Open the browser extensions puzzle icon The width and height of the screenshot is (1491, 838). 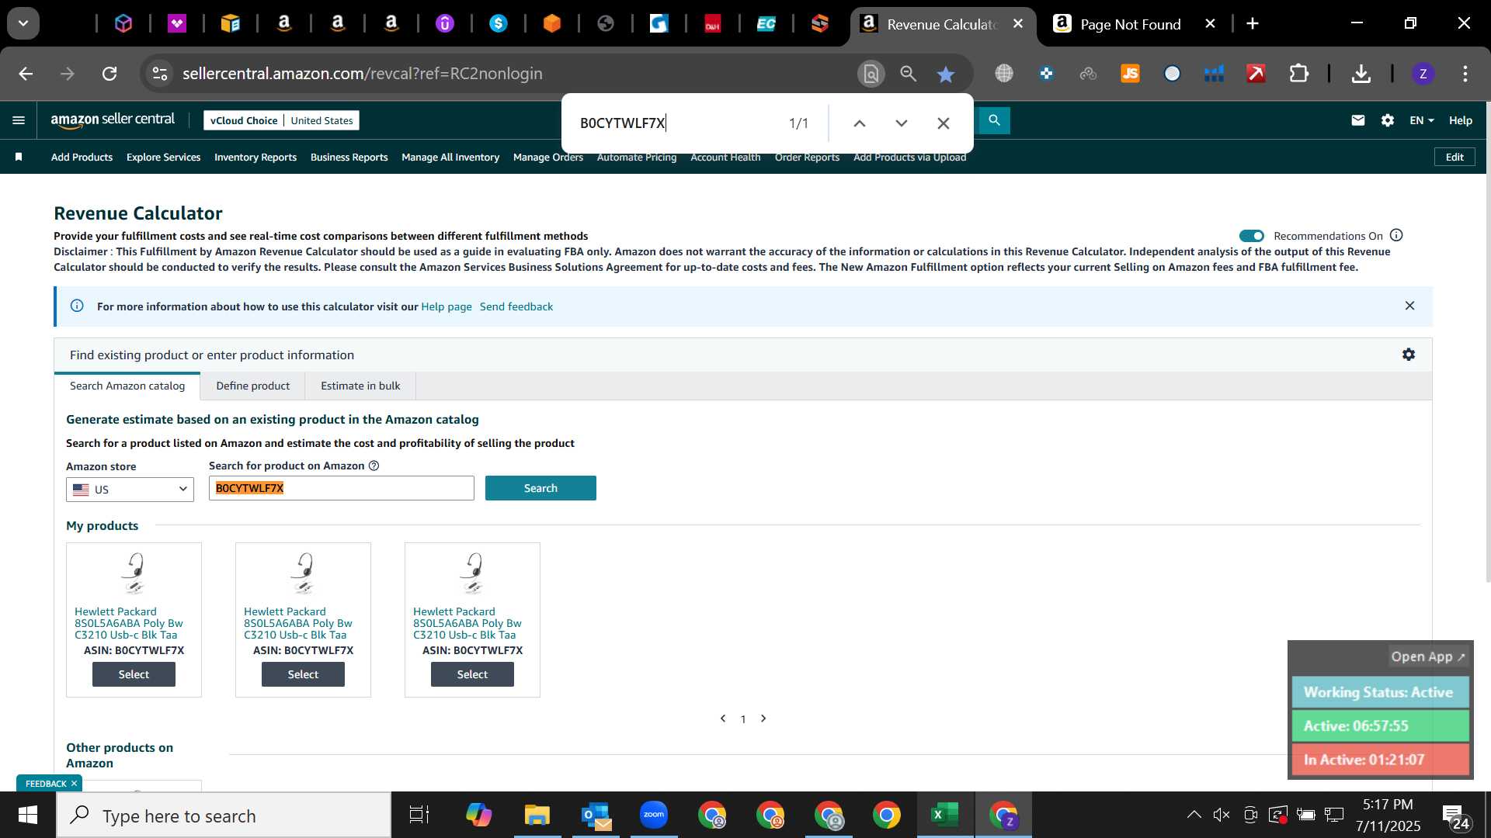pos(1298,74)
